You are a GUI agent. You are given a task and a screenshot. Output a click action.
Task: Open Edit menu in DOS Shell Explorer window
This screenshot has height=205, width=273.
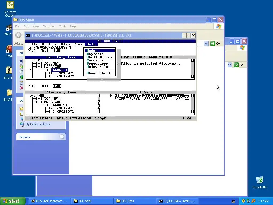pos(26,26)
